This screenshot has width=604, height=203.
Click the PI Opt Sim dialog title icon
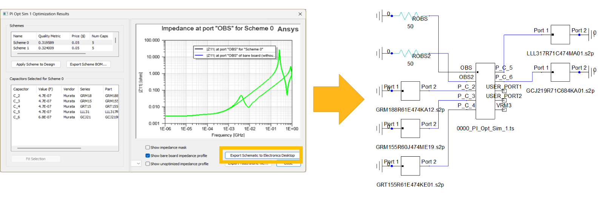click(5, 14)
